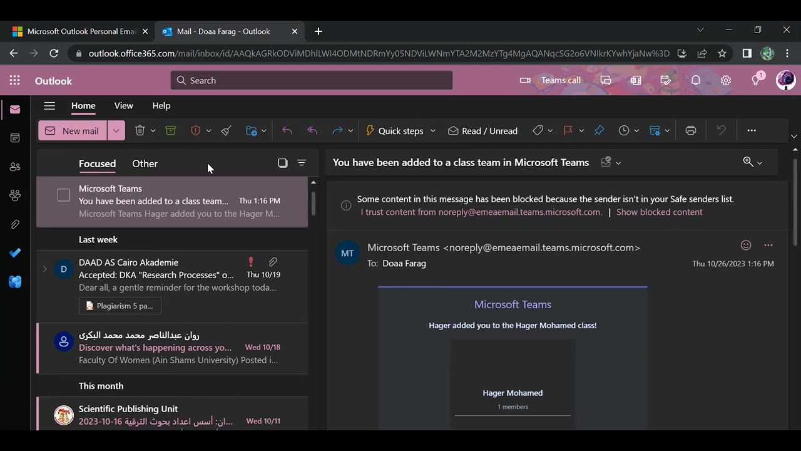
Task: Open more ribbon options ellipsis
Action: [752, 130]
